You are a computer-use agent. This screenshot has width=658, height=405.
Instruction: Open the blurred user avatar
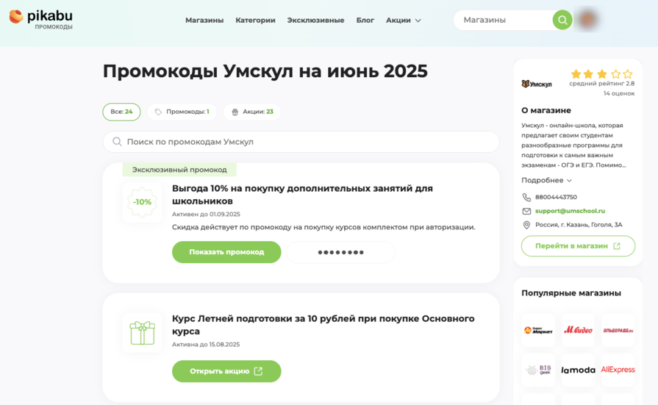(x=587, y=19)
